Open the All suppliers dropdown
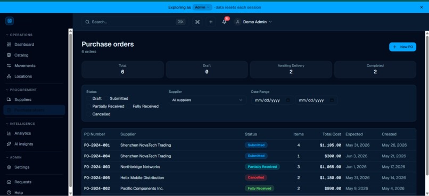 [x=208, y=100]
